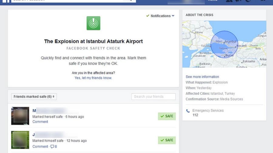Click SAFE badge for 12 hours ago friend
The height and width of the screenshot is (153, 273).
pos(167,140)
